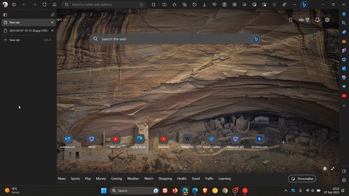Open the Twitter quick link tile
This screenshot has width=349, height=196.
click(212, 142)
